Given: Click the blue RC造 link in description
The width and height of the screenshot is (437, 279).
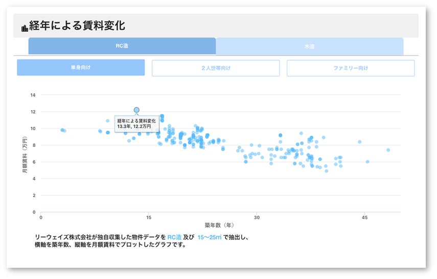Looking at the screenshot, I should tap(174, 237).
